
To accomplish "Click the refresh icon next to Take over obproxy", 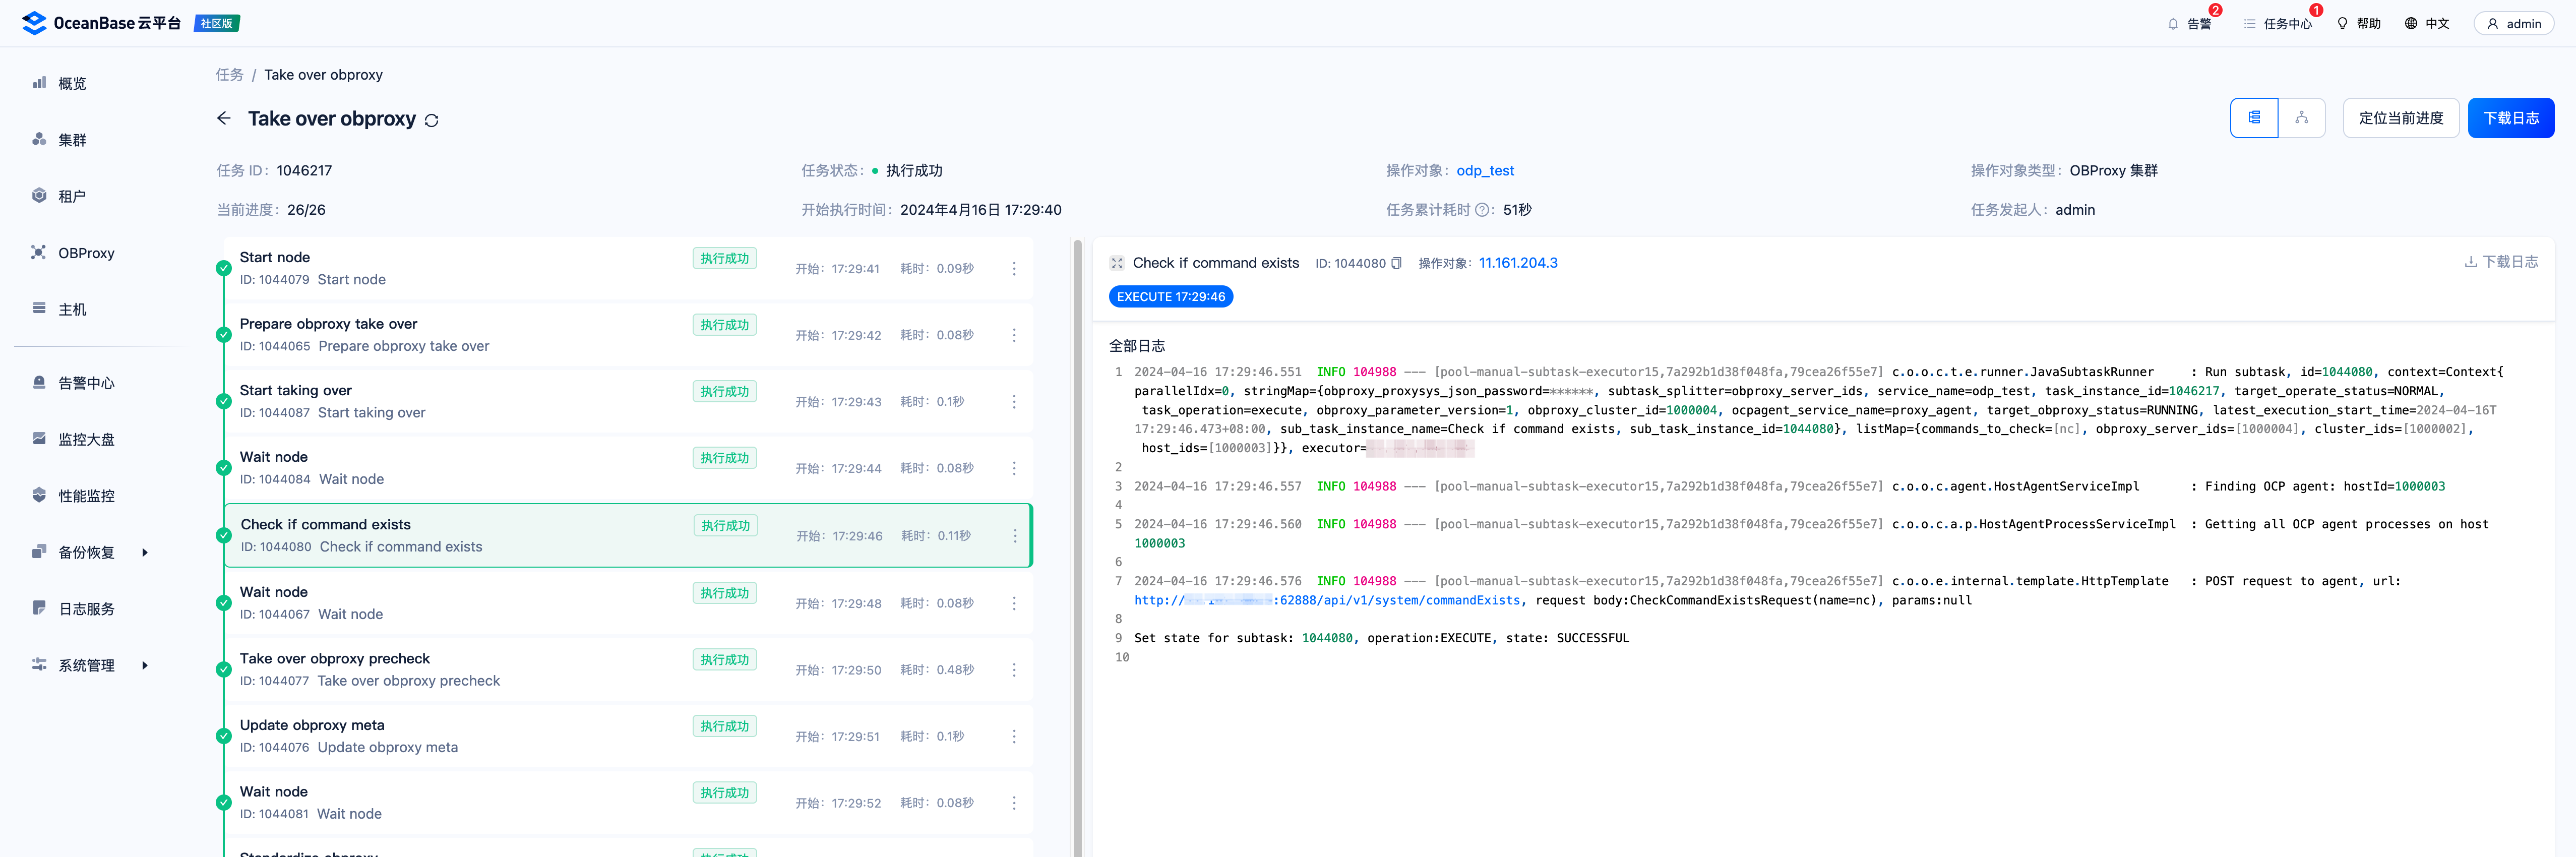I will [431, 120].
